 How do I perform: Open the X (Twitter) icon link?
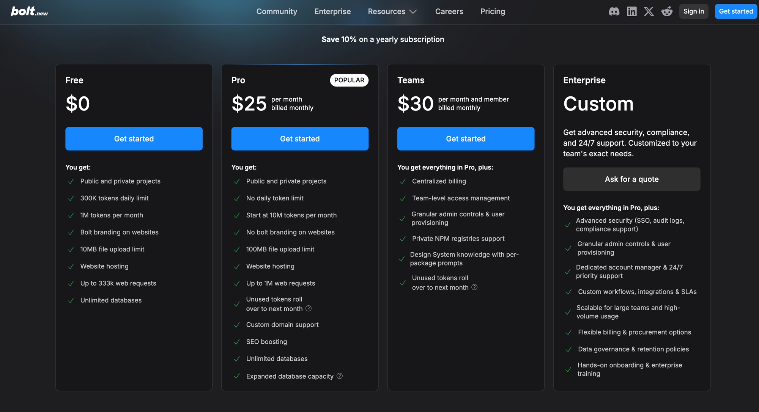pyautogui.click(x=649, y=11)
